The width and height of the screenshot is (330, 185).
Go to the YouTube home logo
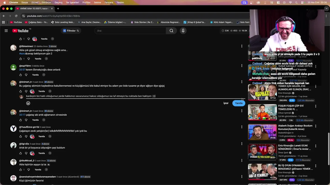(x=20, y=31)
